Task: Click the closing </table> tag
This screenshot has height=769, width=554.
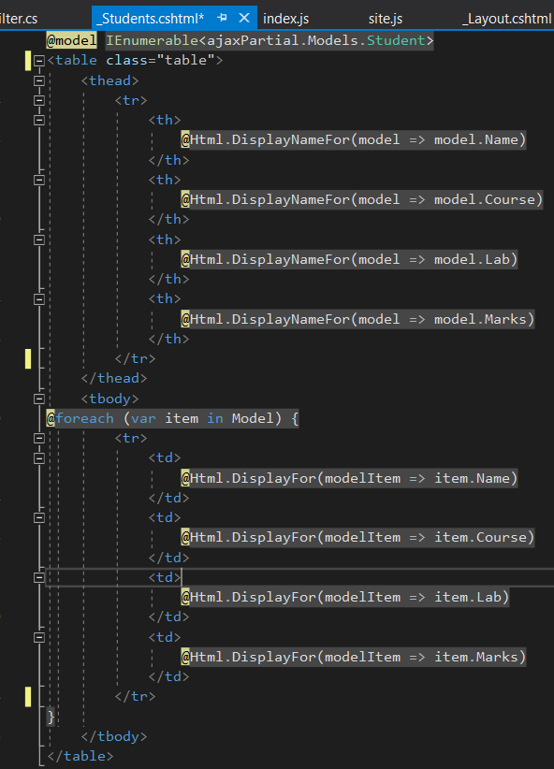Action: 80,756
